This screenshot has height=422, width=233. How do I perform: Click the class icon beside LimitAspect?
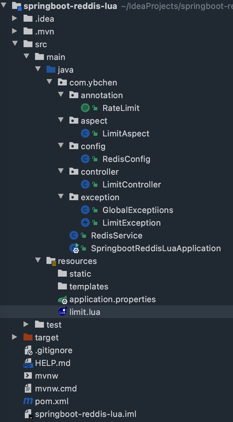85,134
